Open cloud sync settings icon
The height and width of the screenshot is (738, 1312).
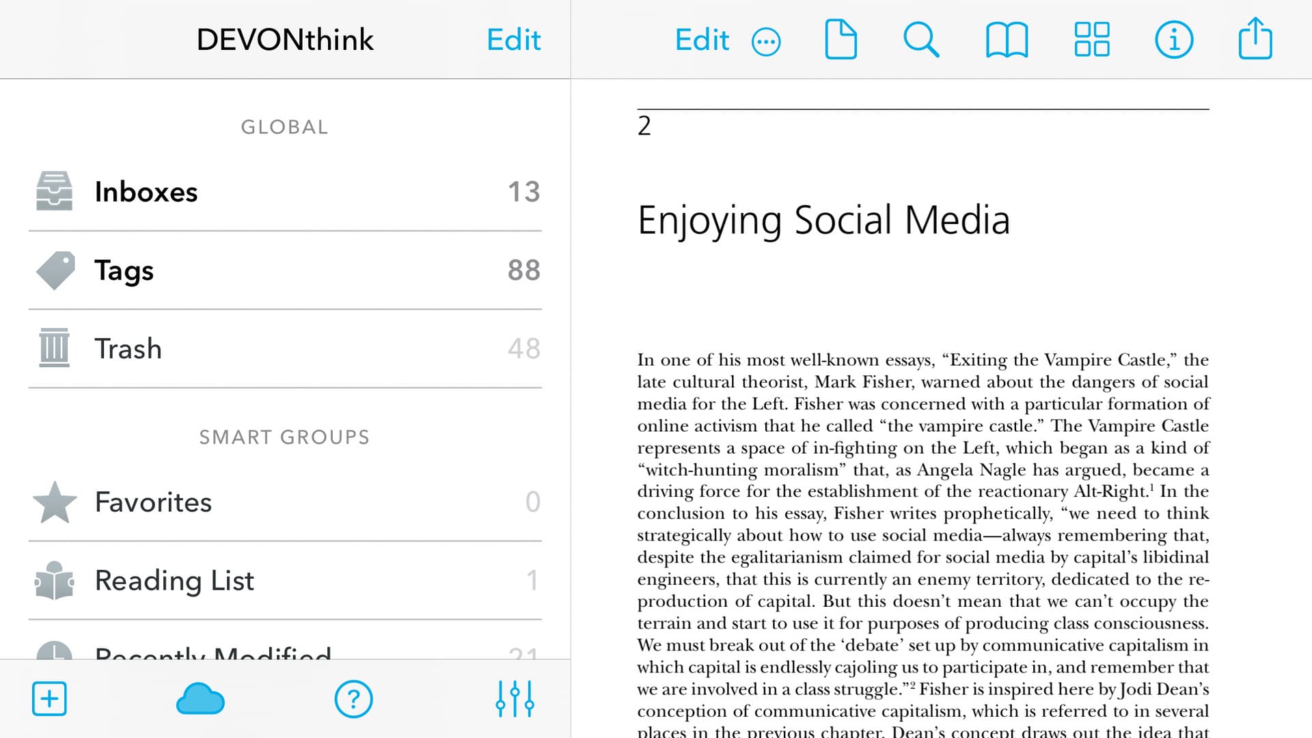[200, 699]
